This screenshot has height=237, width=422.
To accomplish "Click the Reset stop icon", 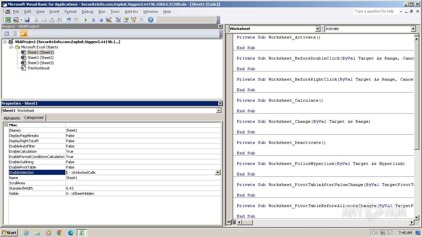I will [101, 20].
